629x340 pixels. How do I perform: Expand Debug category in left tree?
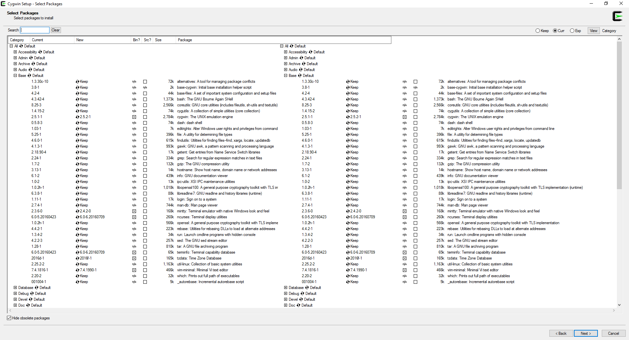(15, 294)
